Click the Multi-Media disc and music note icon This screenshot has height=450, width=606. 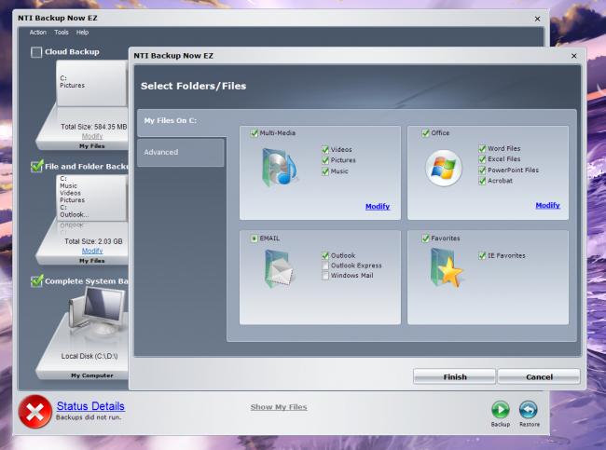pos(279,168)
